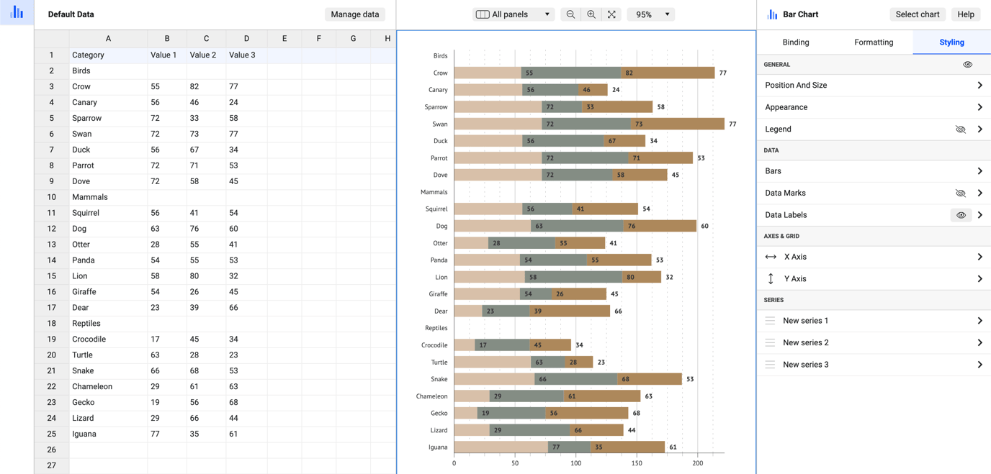Click the handle icon beside New series 2
Image resolution: width=991 pixels, height=474 pixels.
(770, 343)
